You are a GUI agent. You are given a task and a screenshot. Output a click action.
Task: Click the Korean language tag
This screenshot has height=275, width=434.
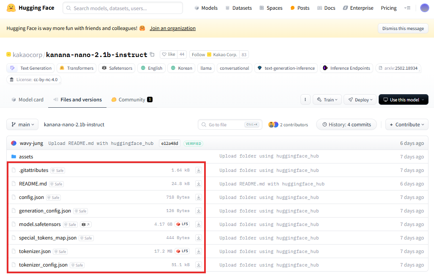tap(181, 68)
